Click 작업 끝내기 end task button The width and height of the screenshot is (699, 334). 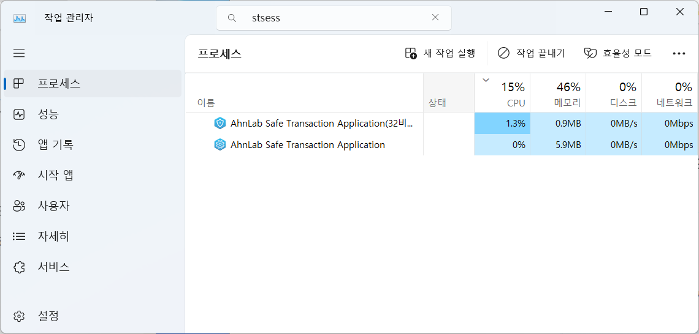pyautogui.click(x=532, y=53)
